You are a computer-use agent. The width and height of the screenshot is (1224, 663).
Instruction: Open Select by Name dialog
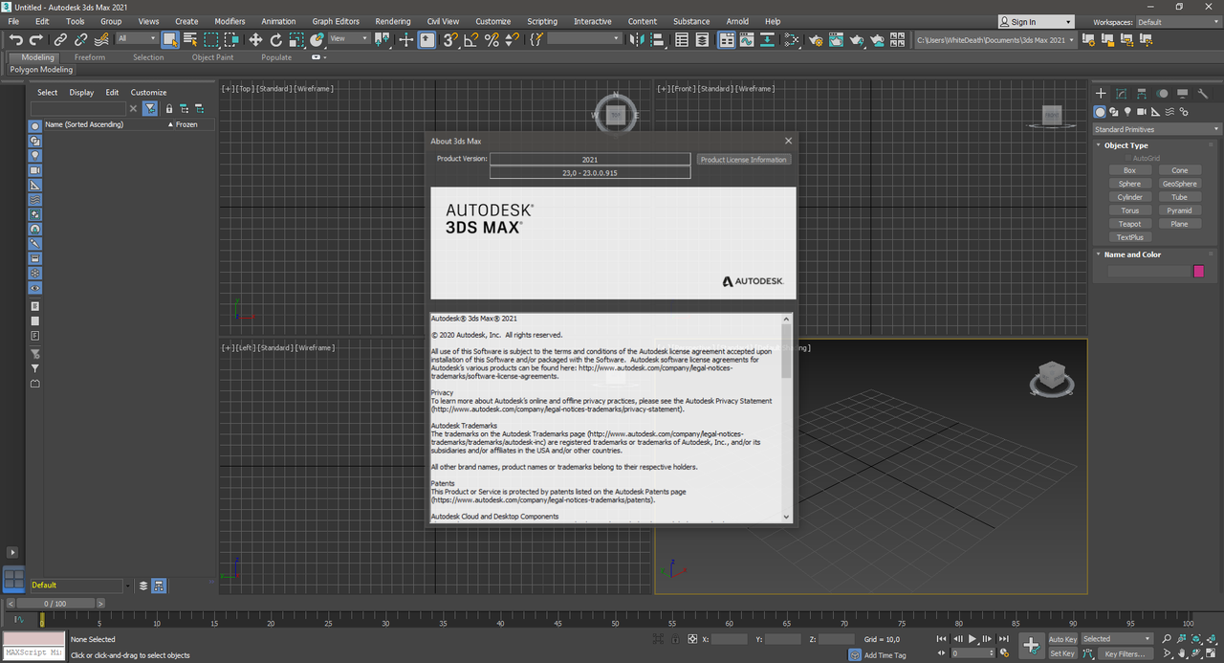click(x=190, y=39)
